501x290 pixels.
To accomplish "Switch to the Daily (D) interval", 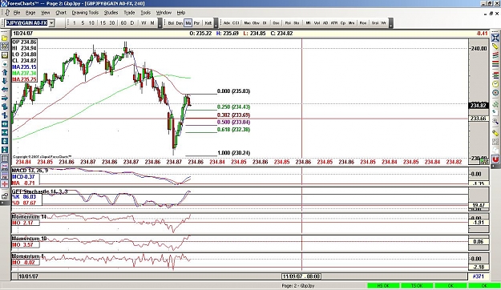I will pos(132,23).
